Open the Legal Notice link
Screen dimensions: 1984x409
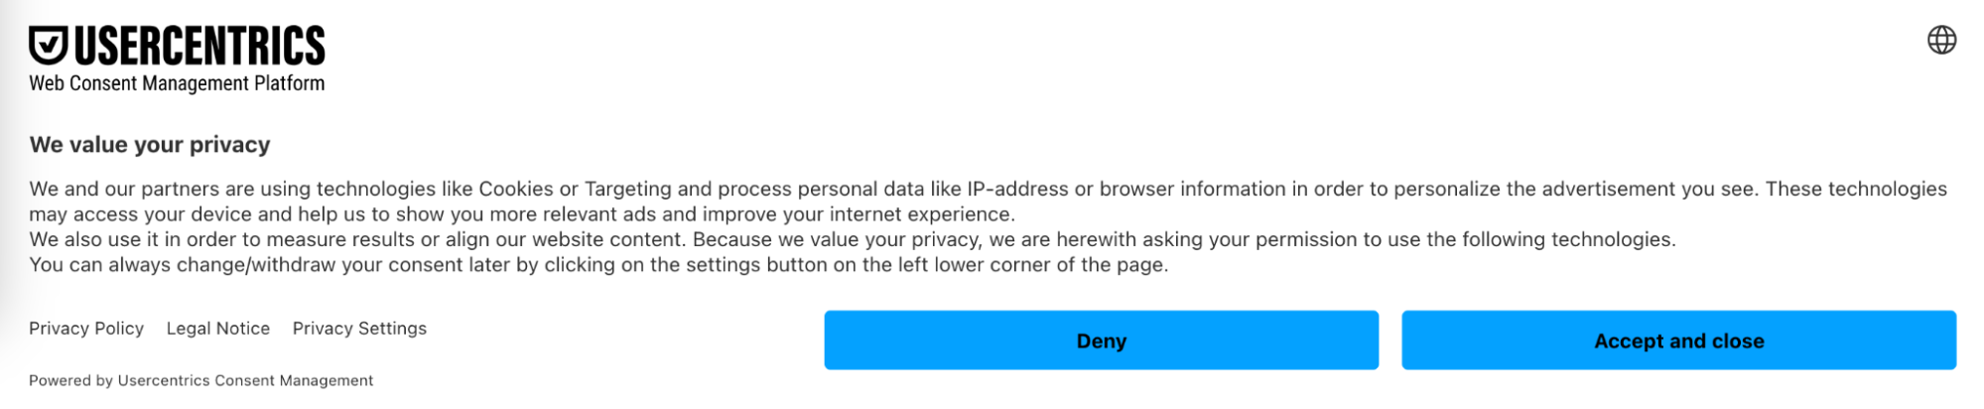coord(218,329)
